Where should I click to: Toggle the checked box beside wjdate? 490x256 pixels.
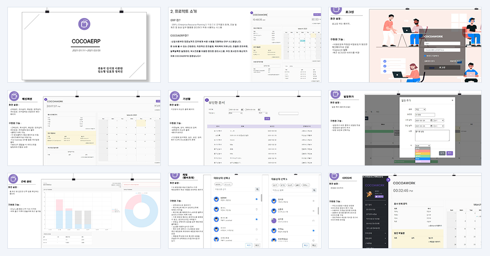257,199
